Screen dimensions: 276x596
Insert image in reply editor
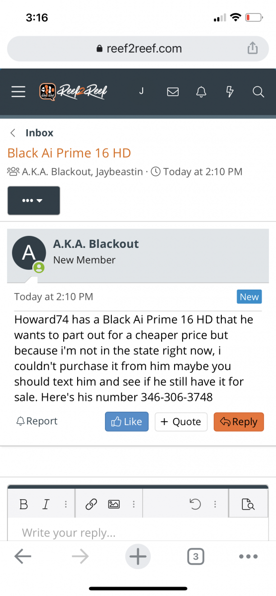coord(114,505)
